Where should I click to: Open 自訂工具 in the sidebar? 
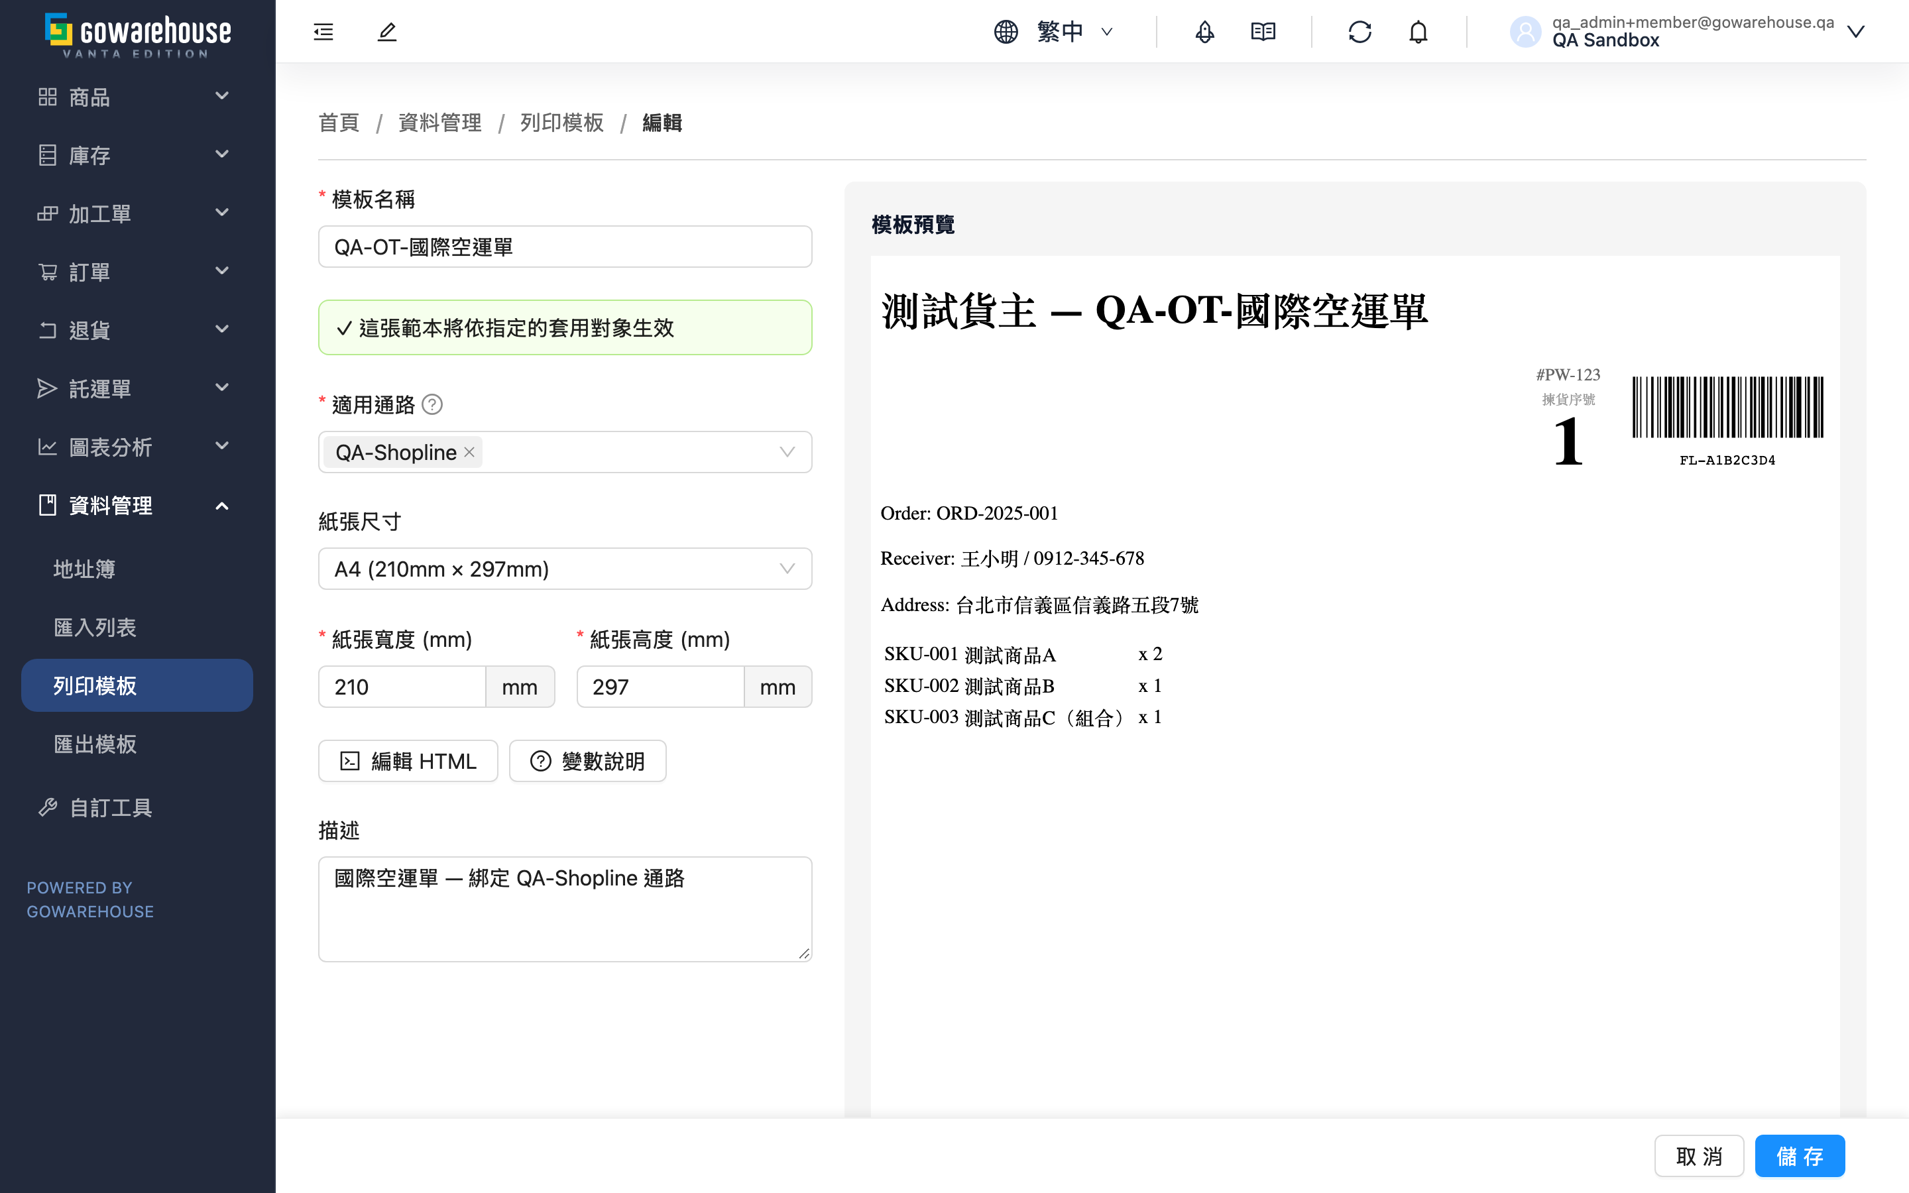point(137,807)
